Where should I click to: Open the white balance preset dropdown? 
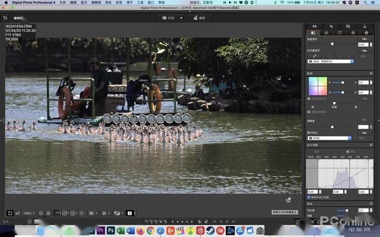330,61
